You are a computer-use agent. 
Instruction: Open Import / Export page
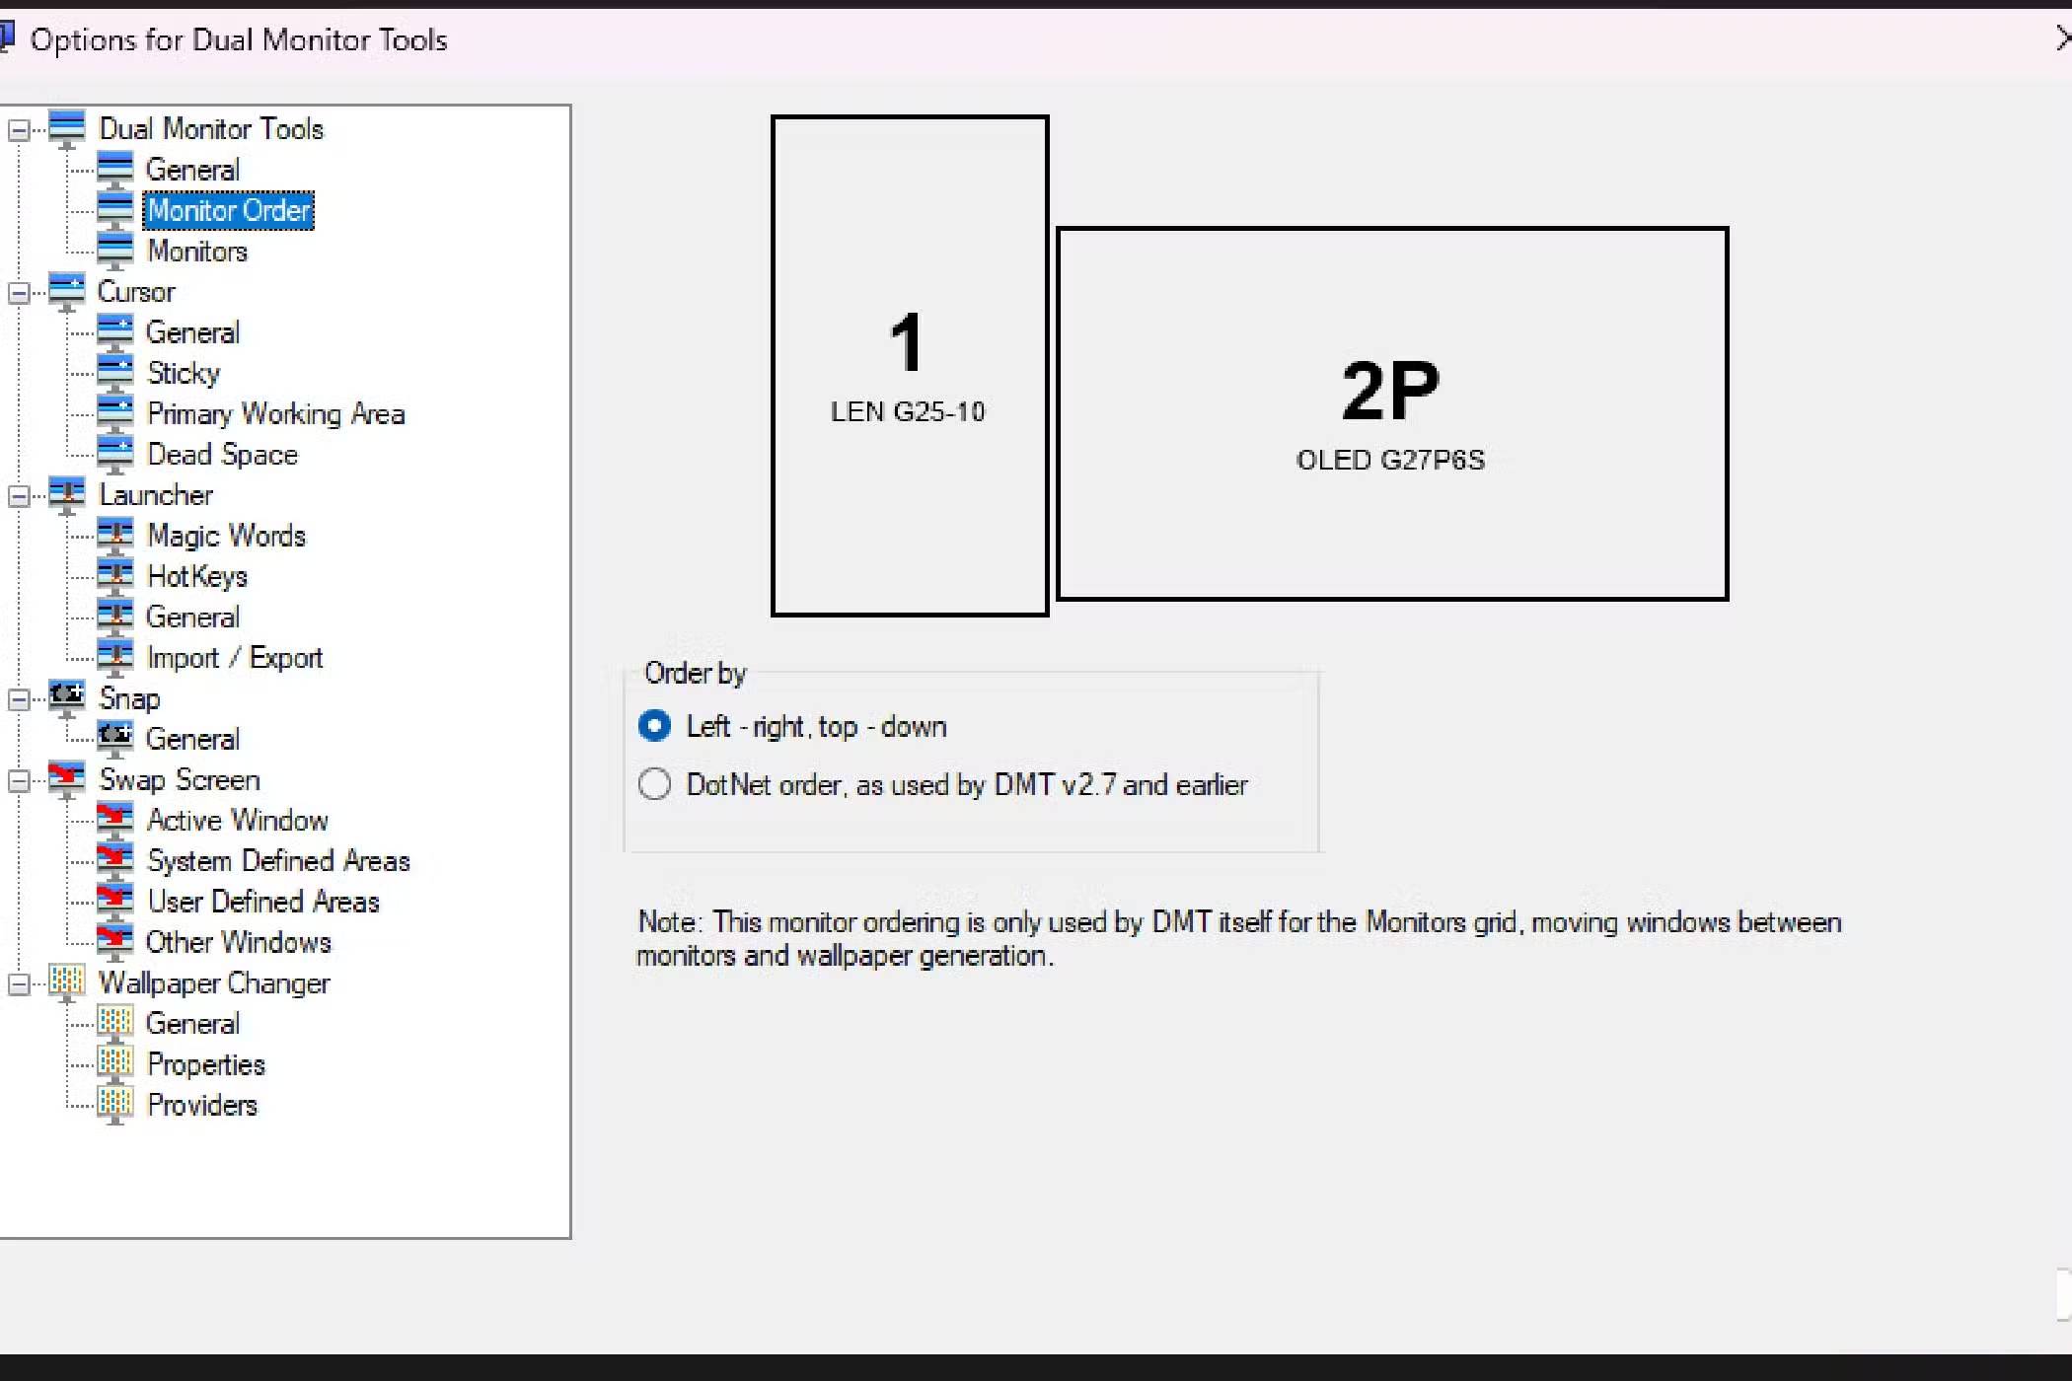click(234, 657)
